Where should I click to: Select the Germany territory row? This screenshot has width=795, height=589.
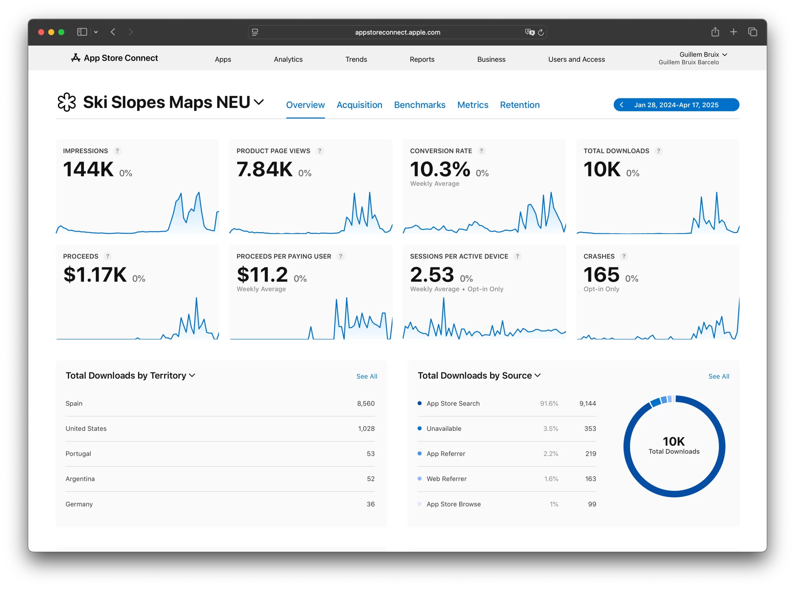point(220,504)
